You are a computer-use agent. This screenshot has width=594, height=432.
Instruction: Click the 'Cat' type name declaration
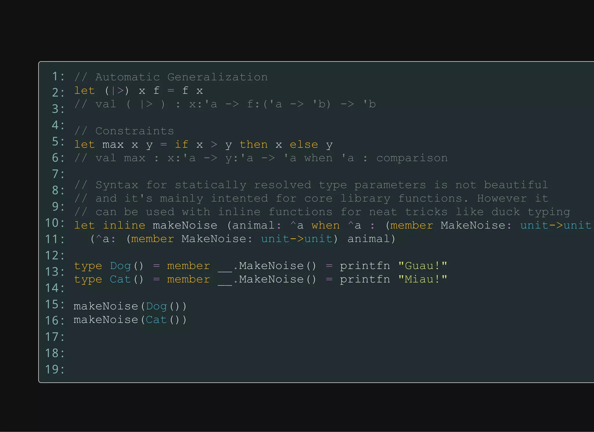tap(120, 279)
